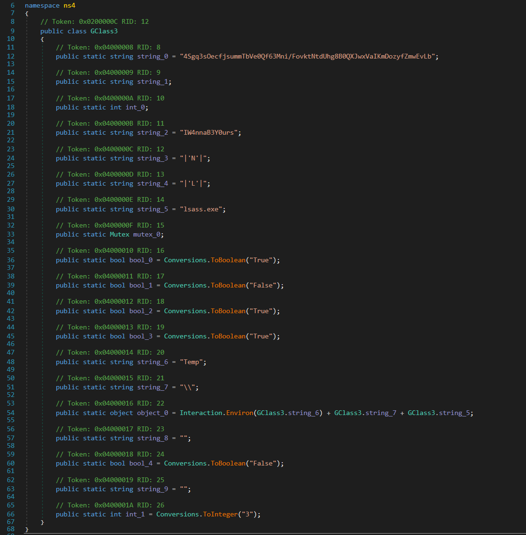Image resolution: width=526 pixels, height=535 pixels.
Task: Click line number 54 in the gutter
Action: tap(10, 413)
